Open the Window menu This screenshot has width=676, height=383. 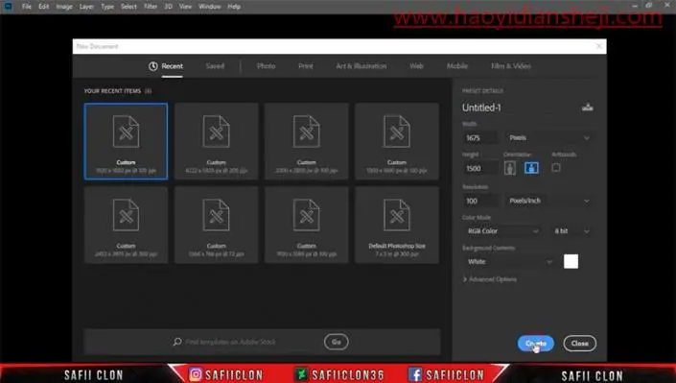coord(210,7)
